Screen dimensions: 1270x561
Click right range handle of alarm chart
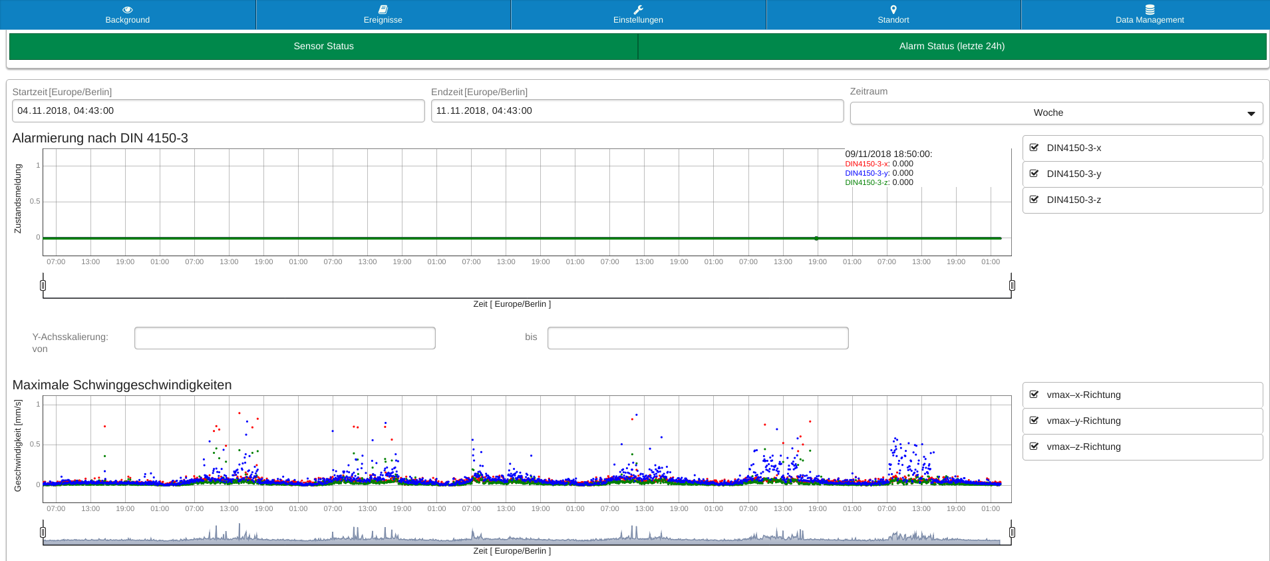point(1012,285)
